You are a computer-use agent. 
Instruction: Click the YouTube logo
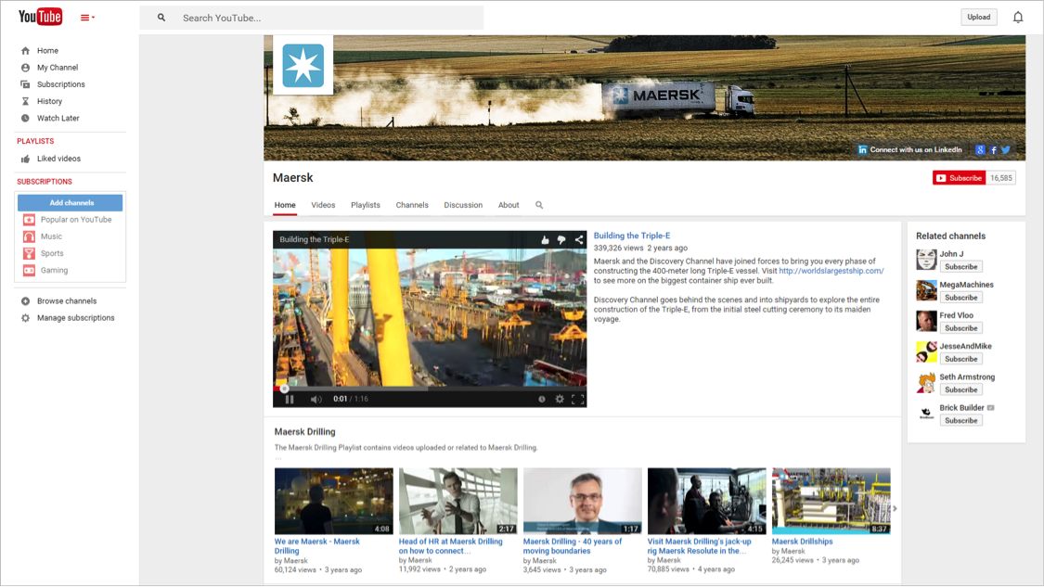pyautogui.click(x=40, y=17)
